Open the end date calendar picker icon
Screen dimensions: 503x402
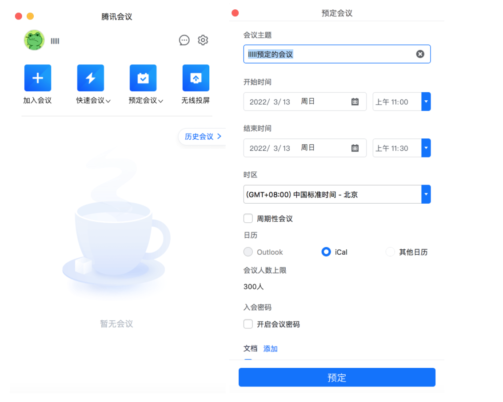pos(355,148)
